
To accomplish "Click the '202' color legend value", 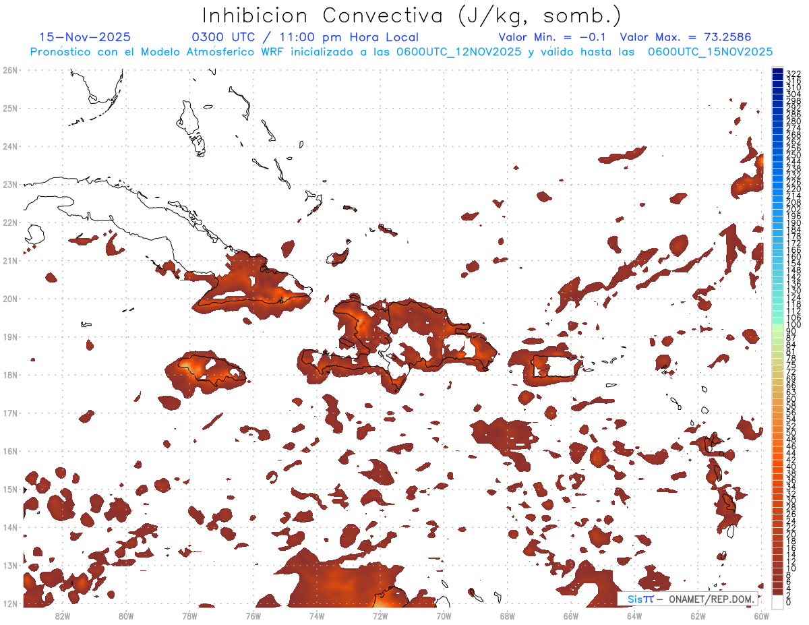I will (793, 210).
